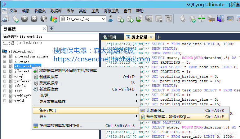Image resolution: width=240 pixels, height=139 pixels.
Task: Open the 其他 menu
Action: 83,11
